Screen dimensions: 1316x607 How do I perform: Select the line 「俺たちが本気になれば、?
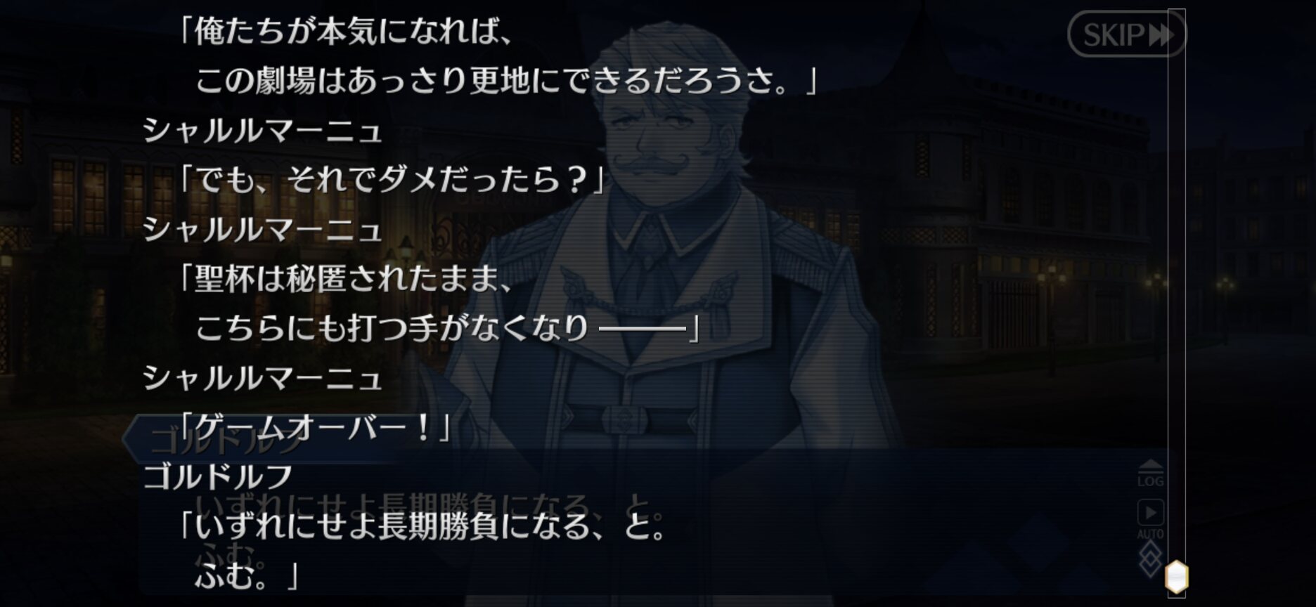pos(344,32)
